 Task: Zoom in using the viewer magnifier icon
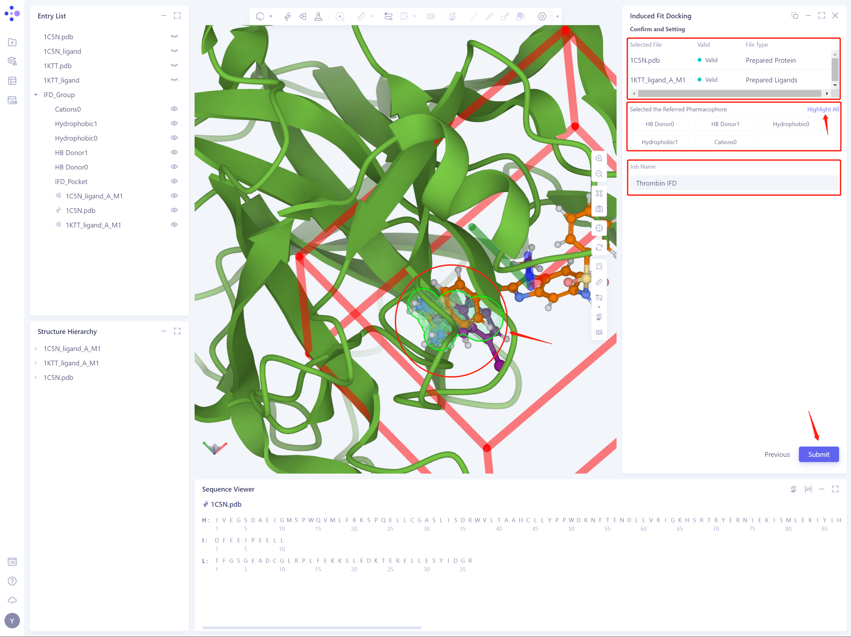point(599,158)
